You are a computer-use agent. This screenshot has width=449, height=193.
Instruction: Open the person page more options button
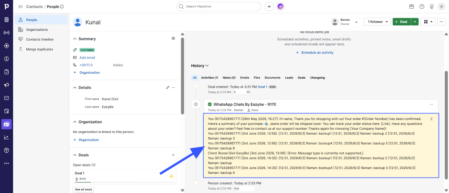[x=441, y=22]
